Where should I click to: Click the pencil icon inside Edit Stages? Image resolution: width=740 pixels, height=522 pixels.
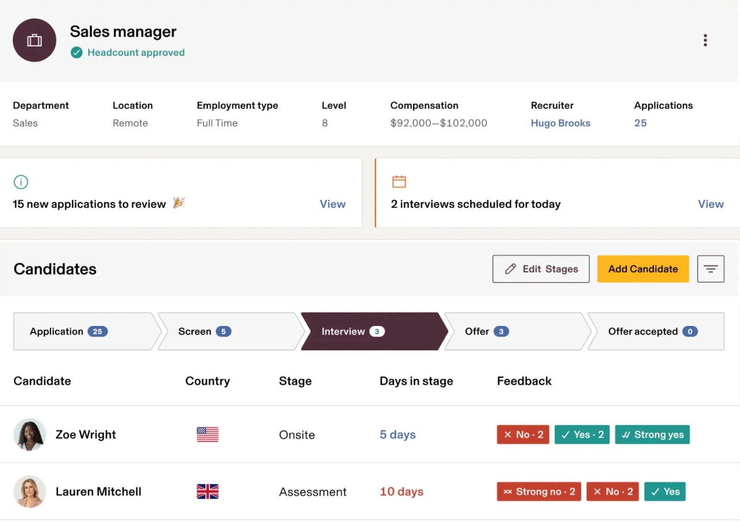click(510, 269)
